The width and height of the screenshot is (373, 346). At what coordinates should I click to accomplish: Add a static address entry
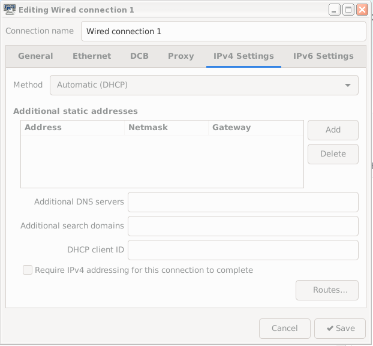[x=333, y=130]
